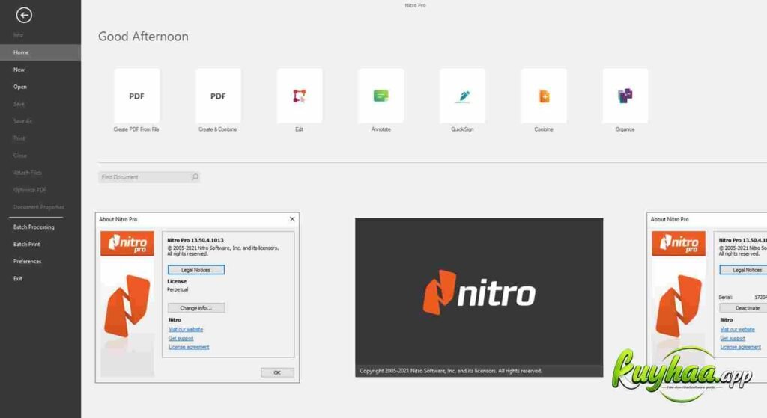
Task: Open Preferences from the sidebar
Action: 28,261
